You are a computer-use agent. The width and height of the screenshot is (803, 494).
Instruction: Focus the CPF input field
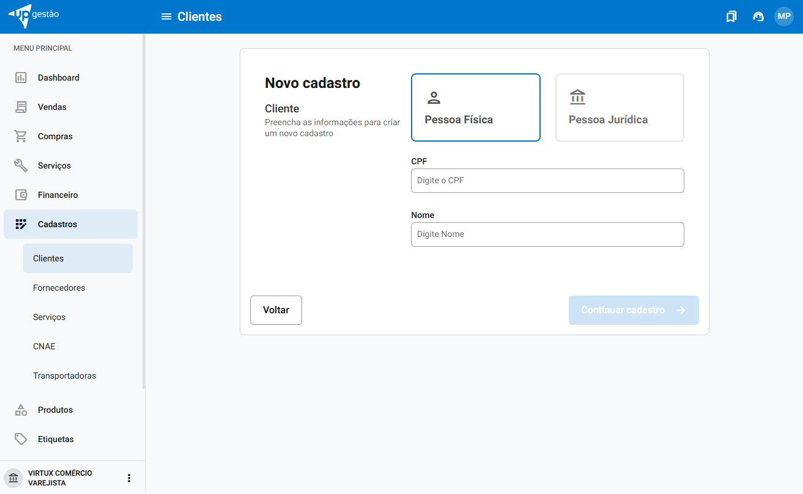547,181
